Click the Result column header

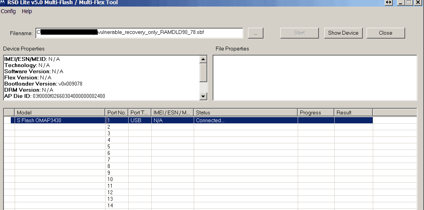[354, 113]
